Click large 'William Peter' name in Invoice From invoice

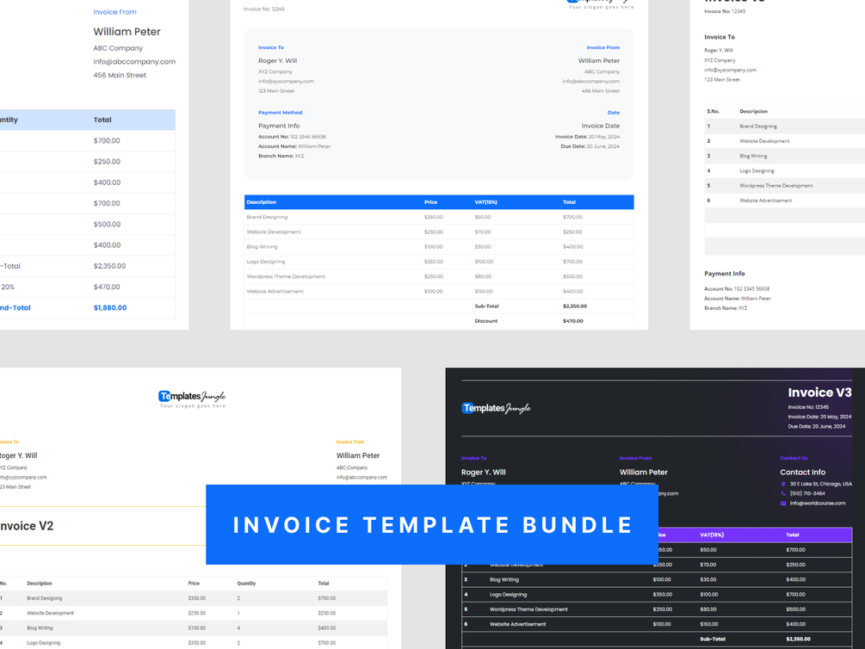(127, 32)
